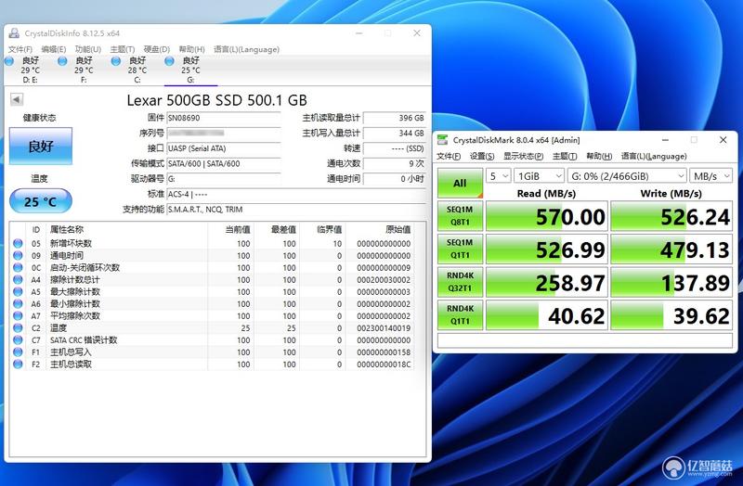Select disk F: status orb
Image resolution: width=743 pixels, height=486 pixels.
pos(62,61)
